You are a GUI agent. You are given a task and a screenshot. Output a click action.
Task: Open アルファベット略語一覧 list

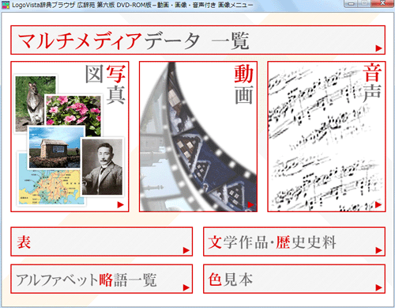[102, 279]
